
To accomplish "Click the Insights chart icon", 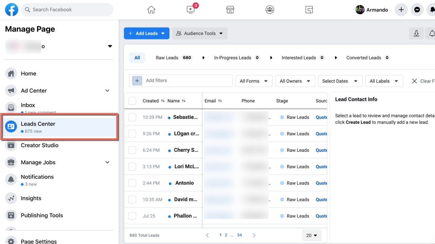I will coord(11,198).
